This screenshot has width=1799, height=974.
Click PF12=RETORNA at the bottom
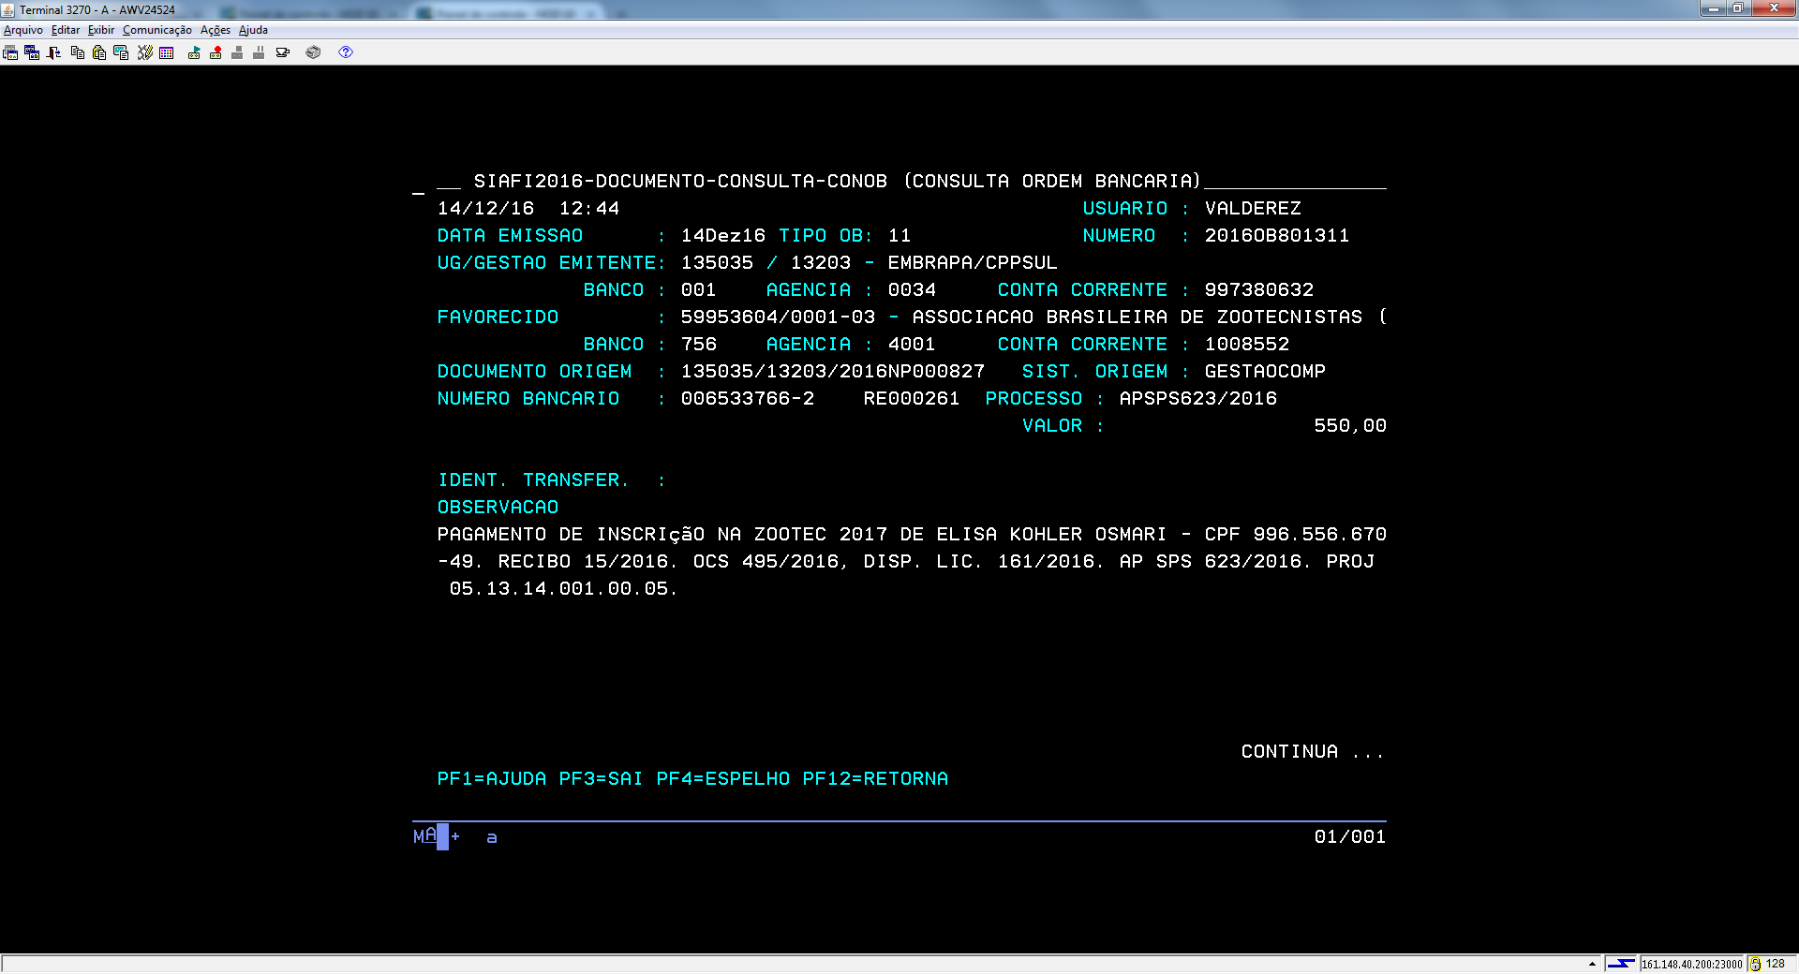[875, 778]
